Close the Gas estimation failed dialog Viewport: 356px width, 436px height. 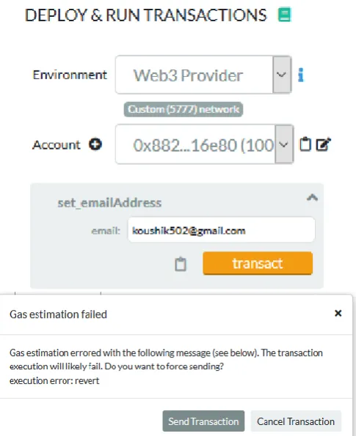pyautogui.click(x=338, y=314)
